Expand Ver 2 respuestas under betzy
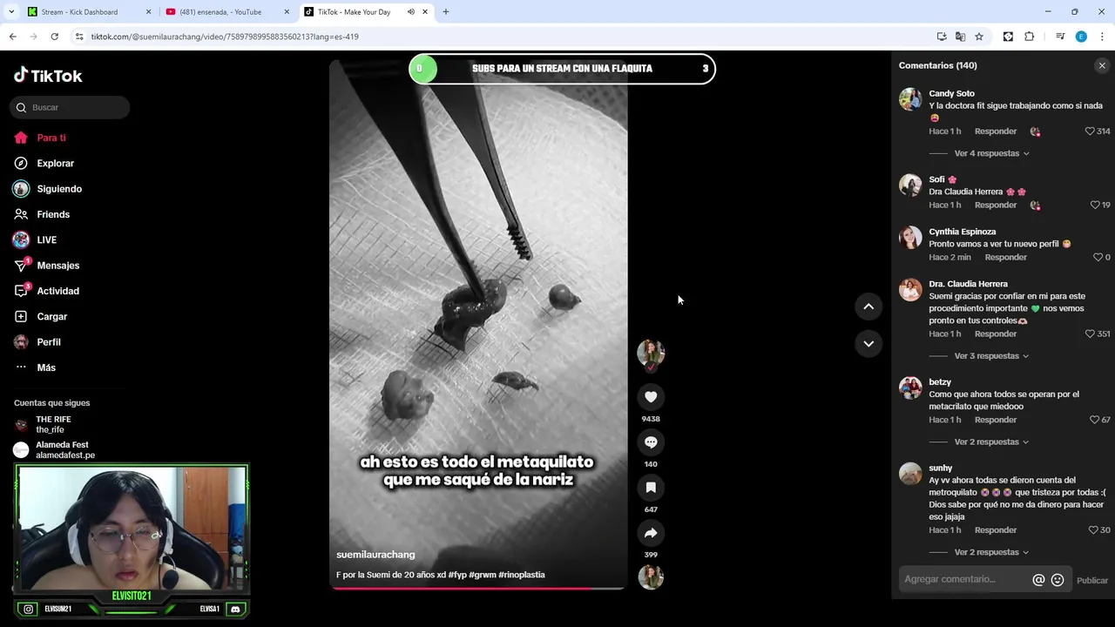This screenshot has height=627, width=1115. click(991, 442)
